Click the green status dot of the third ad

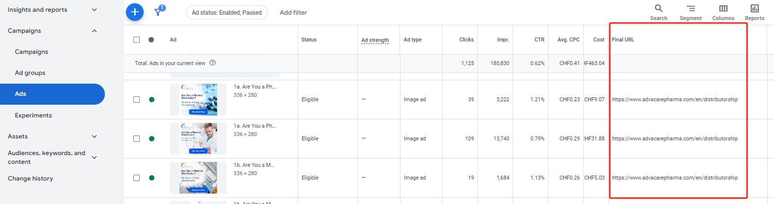click(x=151, y=178)
